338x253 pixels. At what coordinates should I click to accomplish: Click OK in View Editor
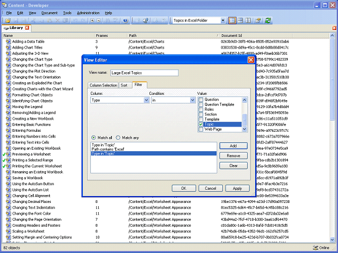point(184,188)
